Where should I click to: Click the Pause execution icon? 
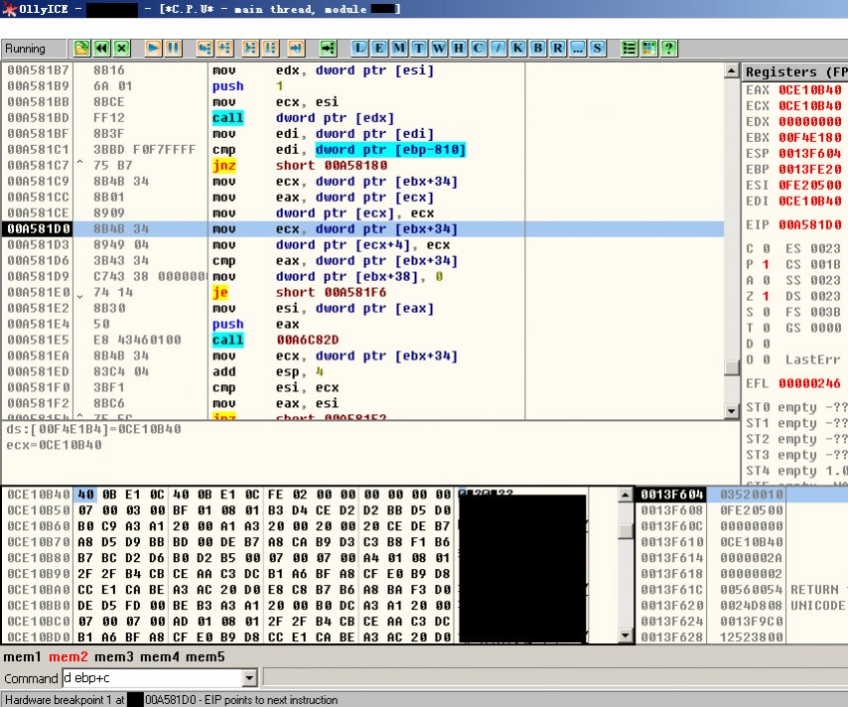click(x=173, y=49)
